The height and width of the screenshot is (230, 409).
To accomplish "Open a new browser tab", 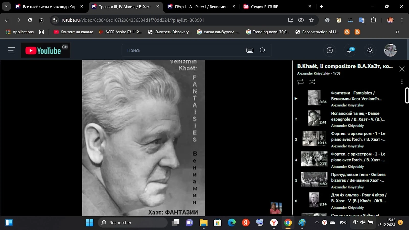I will click(x=322, y=7).
